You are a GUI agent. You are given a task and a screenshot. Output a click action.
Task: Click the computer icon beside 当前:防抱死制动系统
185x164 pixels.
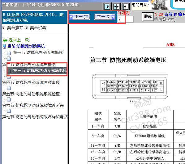coord(4,46)
